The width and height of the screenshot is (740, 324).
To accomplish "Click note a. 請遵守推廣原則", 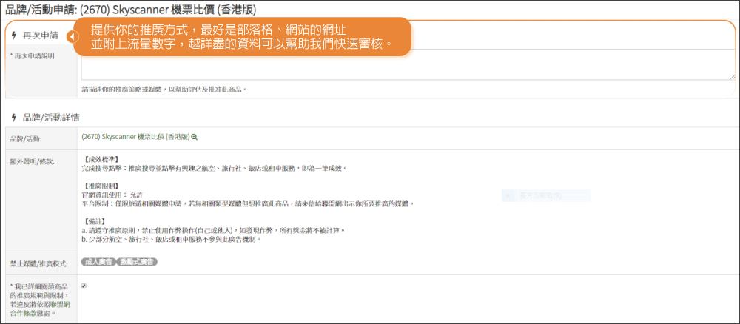I will [x=213, y=230].
